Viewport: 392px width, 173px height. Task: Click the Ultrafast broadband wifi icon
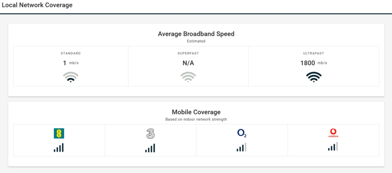click(314, 77)
